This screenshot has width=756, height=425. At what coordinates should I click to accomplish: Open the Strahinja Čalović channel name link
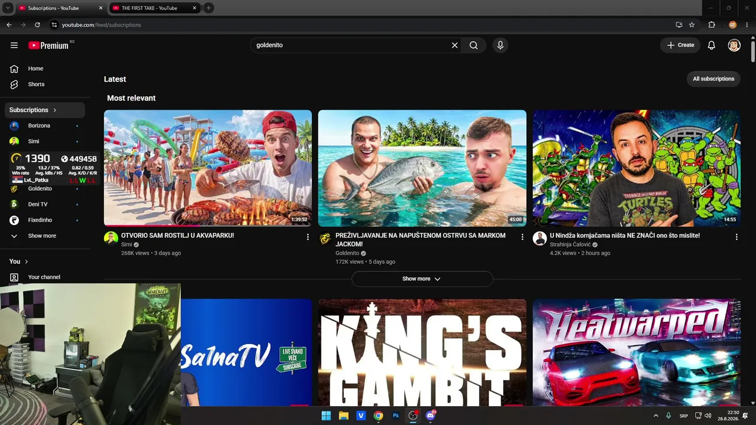pyautogui.click(x=571, y=244)
